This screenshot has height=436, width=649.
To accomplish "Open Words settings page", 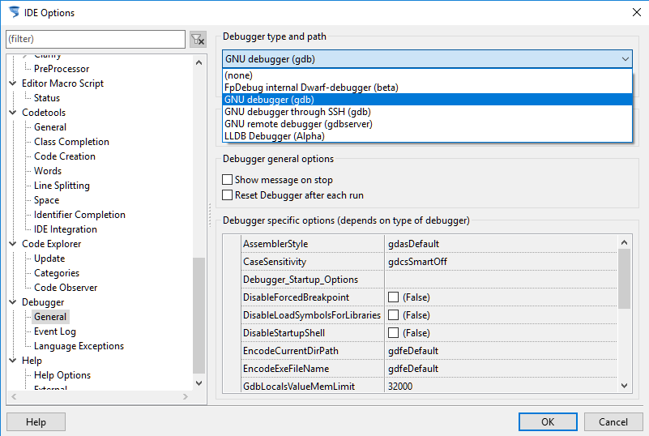I will pos(48,170).
